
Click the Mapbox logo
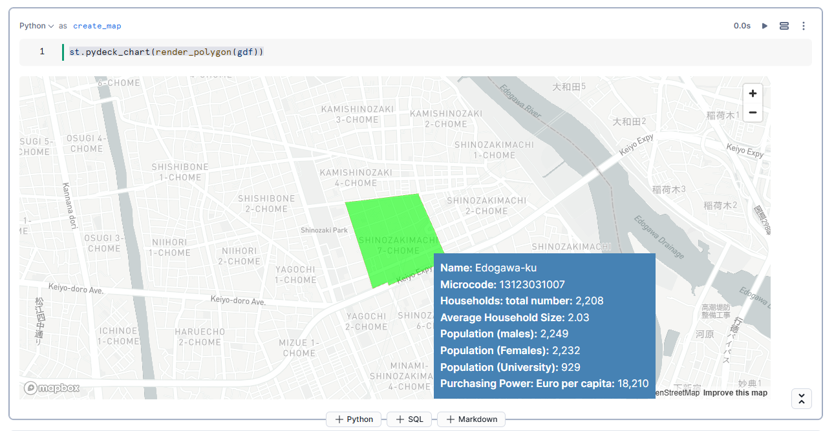[52, 388]
